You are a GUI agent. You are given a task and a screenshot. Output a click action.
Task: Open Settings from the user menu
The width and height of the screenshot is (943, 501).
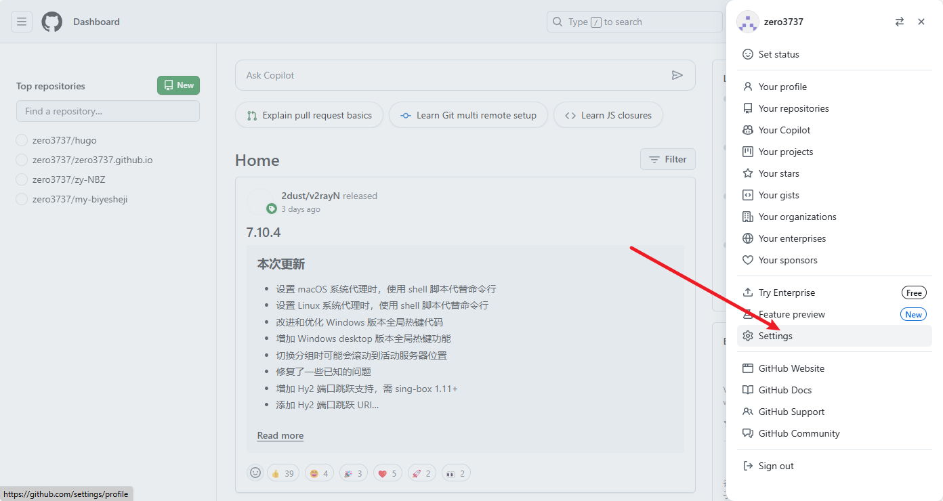[835, 336]
